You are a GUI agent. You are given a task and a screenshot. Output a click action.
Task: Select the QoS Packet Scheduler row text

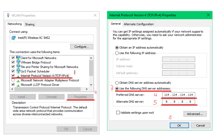point(35,71)
